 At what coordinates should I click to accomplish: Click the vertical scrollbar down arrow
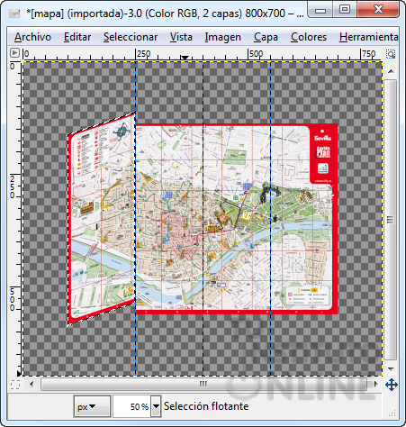tap(391, 368)
